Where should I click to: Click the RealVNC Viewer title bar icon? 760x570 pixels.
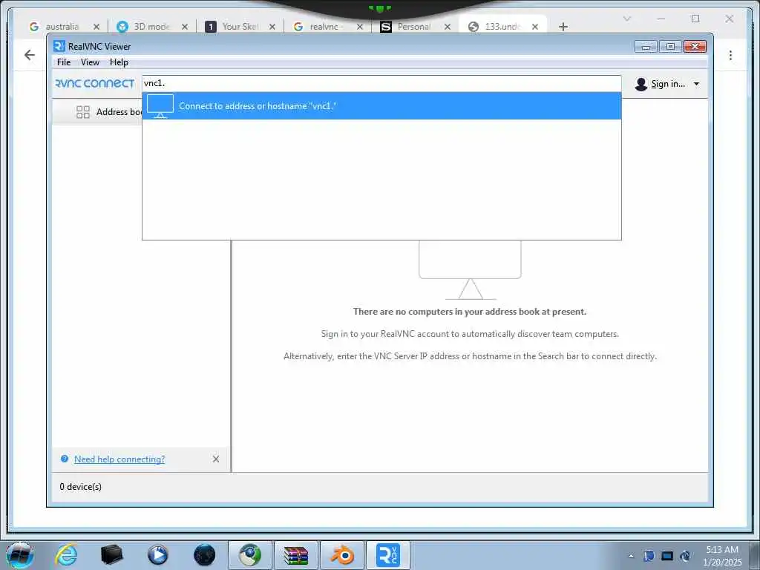pyautogui.click(x=59, y=46)
